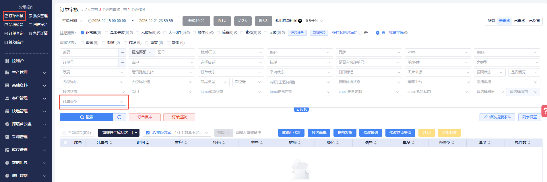This screenshot has height=182, width=547.
Task: Click the 请输入审核备注 input field
Action: click(254, 133)
